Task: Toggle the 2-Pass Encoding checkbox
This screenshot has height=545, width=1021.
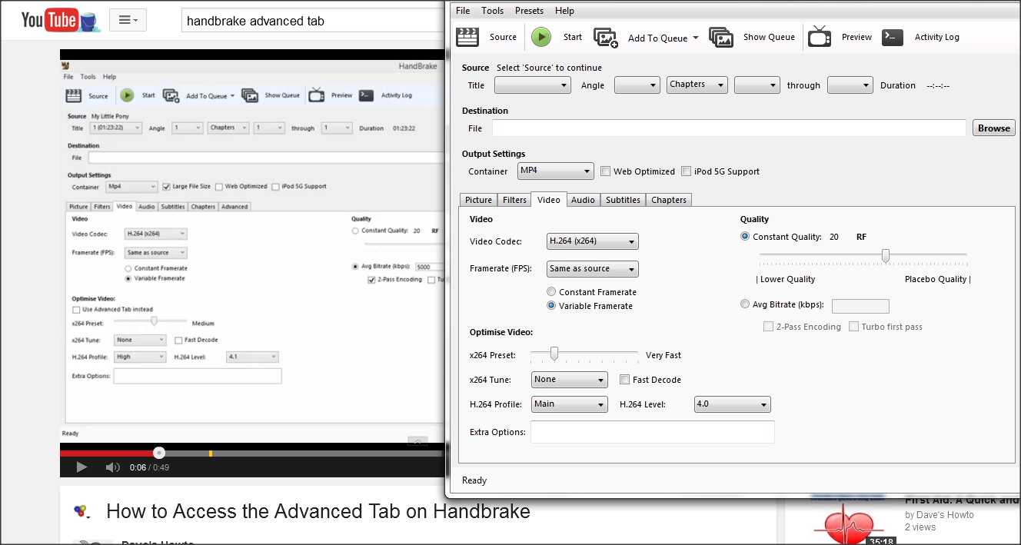Action: tap(768, 327)
